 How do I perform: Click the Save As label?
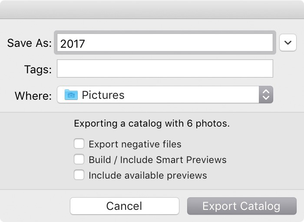pos(30,43)
